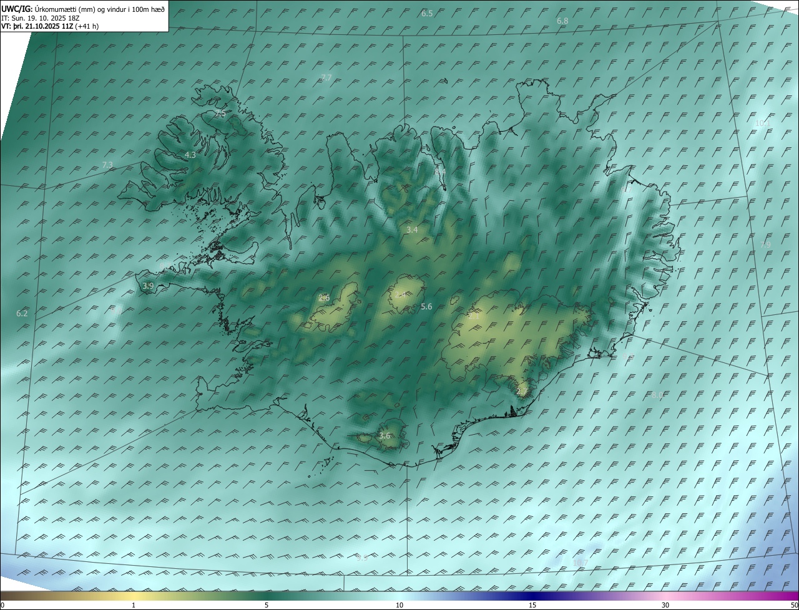Click the 10.7 value at the bottom
Screen dimensions: 799x610
pos(581,563)
